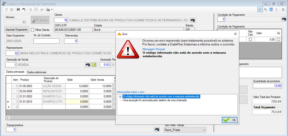
Task: Click the highlighted stacked windows toolbar icon
Action: 260,10
